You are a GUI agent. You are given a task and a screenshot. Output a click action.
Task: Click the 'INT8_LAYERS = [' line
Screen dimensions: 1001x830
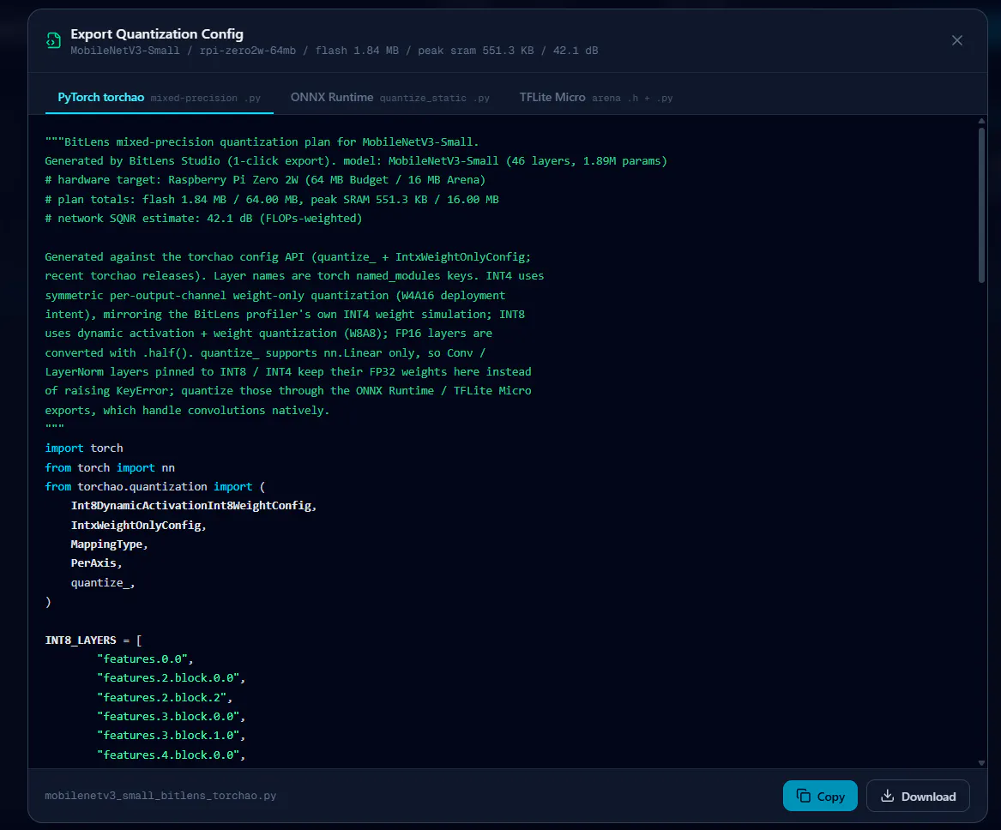point(93,640)
